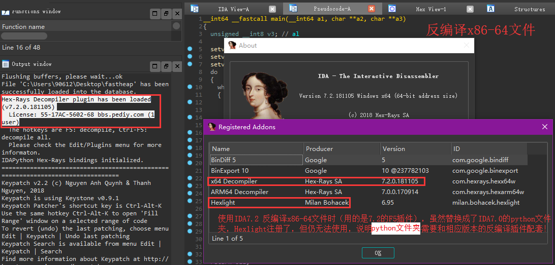The image size is (555, 265).
Task: Toggle breakpoint dot on pseudocode line 20
Action: [x=190, y=163]
